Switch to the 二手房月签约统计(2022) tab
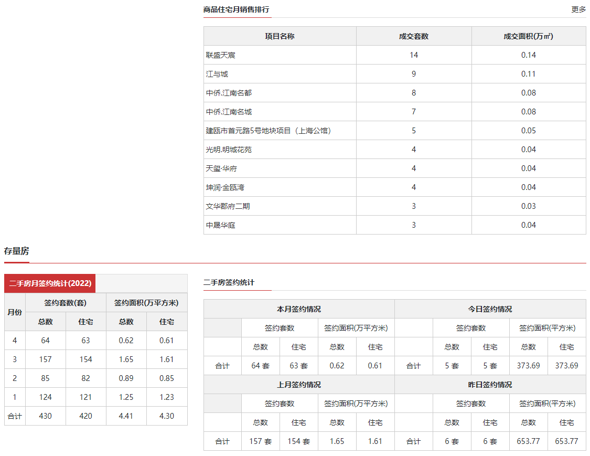Screen dimensions: 590x456 (50, 283)
